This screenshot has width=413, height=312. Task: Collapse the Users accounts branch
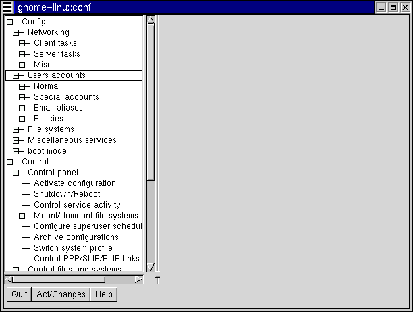click(x=16, y=75)
